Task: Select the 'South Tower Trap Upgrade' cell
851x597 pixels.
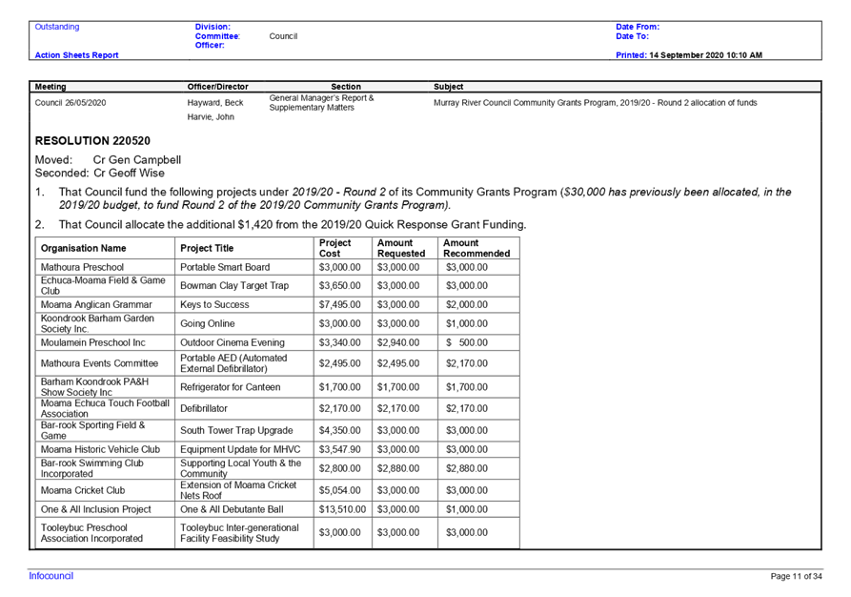Action: coord(244,430)
